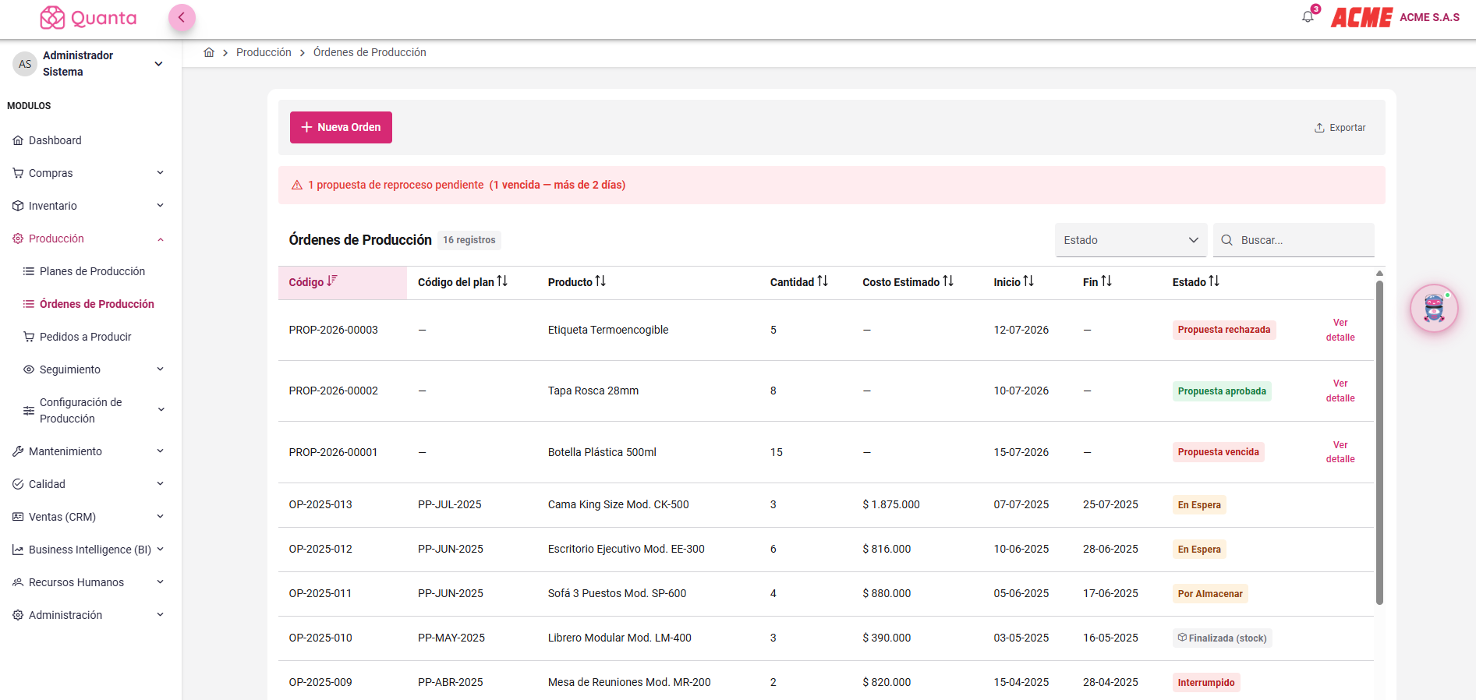Click the Compras cart icon

click(18, 173)
